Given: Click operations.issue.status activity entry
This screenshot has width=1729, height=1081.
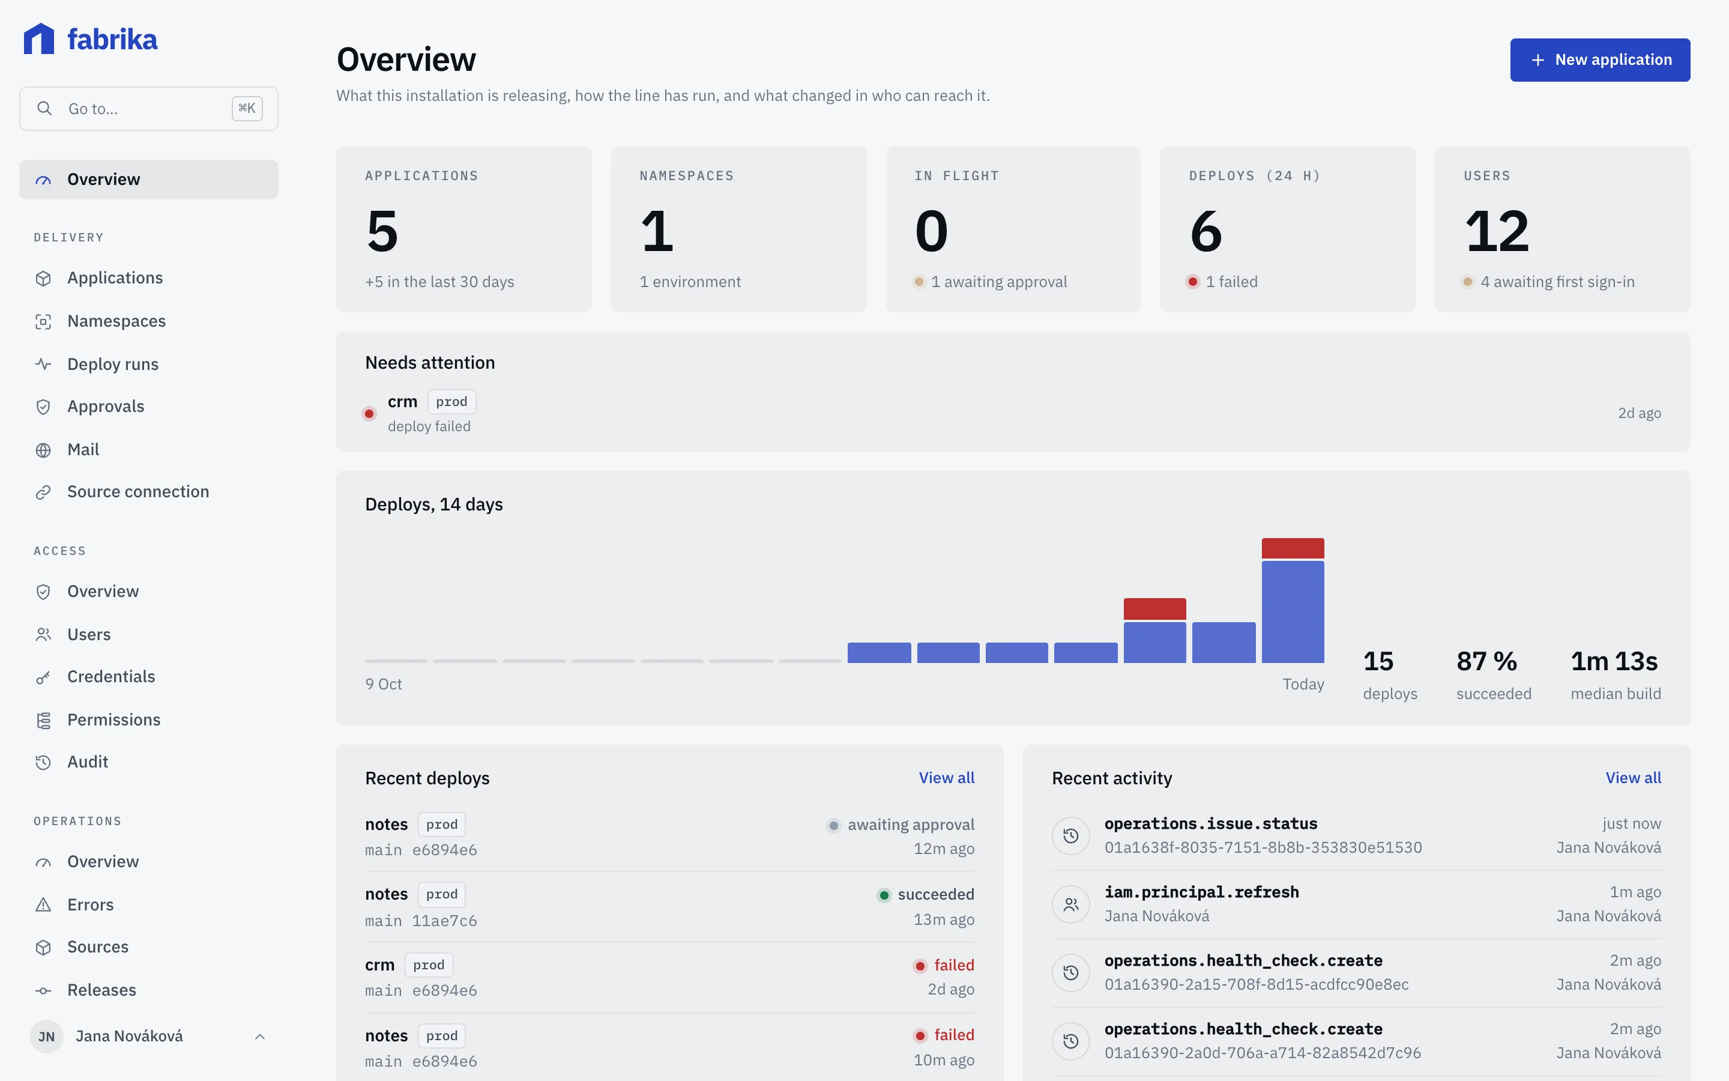Looking at the screenshot, I should pos(1356,835).
